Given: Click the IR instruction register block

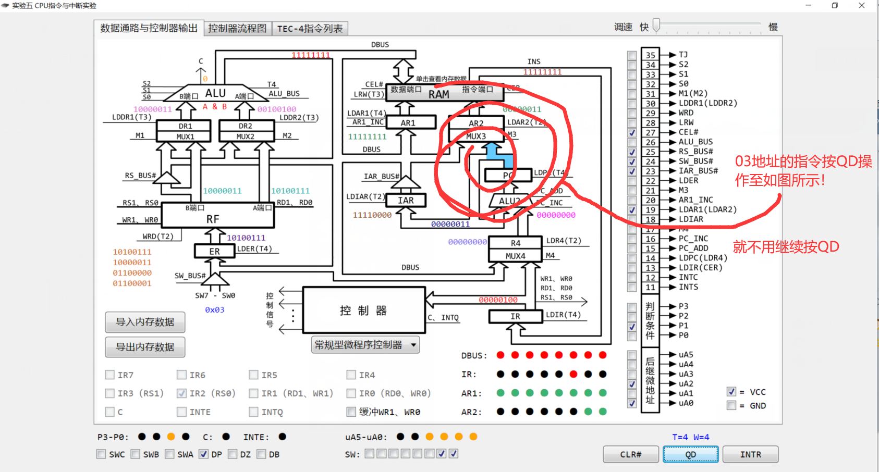Looking at the screenshot, I should tap(515, 316).
